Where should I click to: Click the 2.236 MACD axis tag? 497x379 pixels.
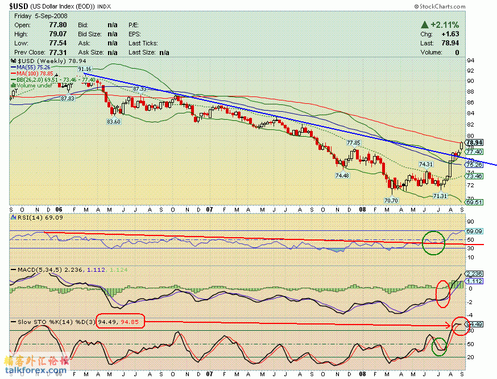point(474,273)
